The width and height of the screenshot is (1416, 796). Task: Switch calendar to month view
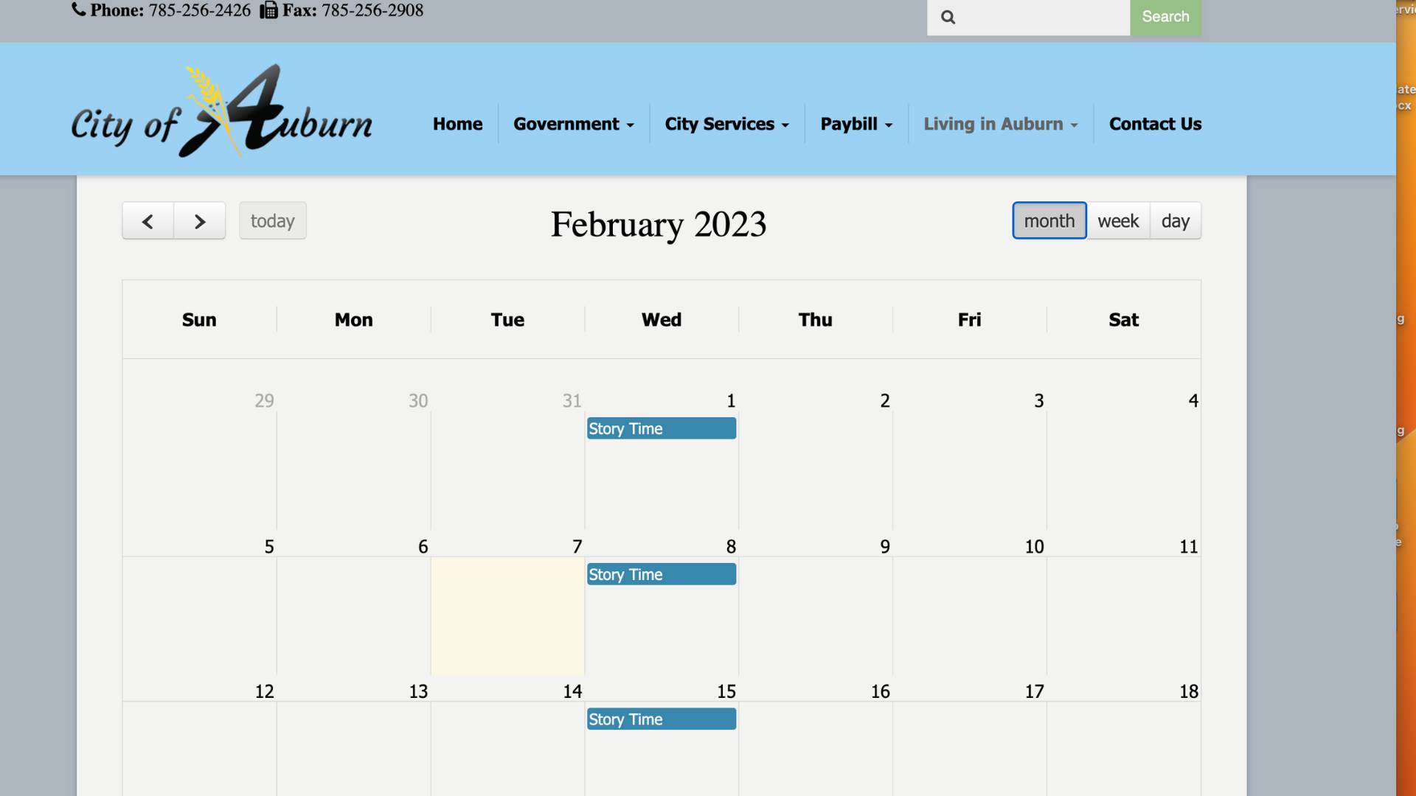[x=1049, y=221]
